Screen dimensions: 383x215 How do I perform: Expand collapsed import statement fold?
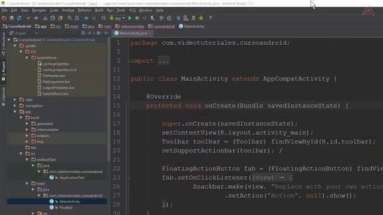pyautogui.click(x=163, y=61)
